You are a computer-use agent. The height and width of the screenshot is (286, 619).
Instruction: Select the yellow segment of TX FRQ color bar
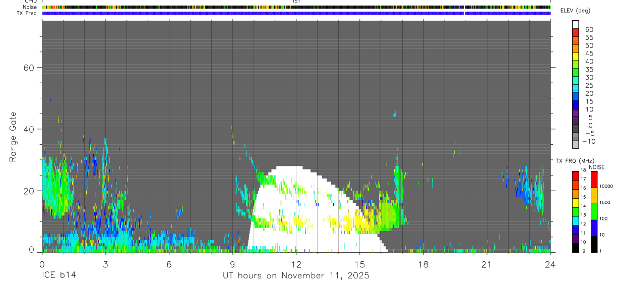[x=576, y=202]
